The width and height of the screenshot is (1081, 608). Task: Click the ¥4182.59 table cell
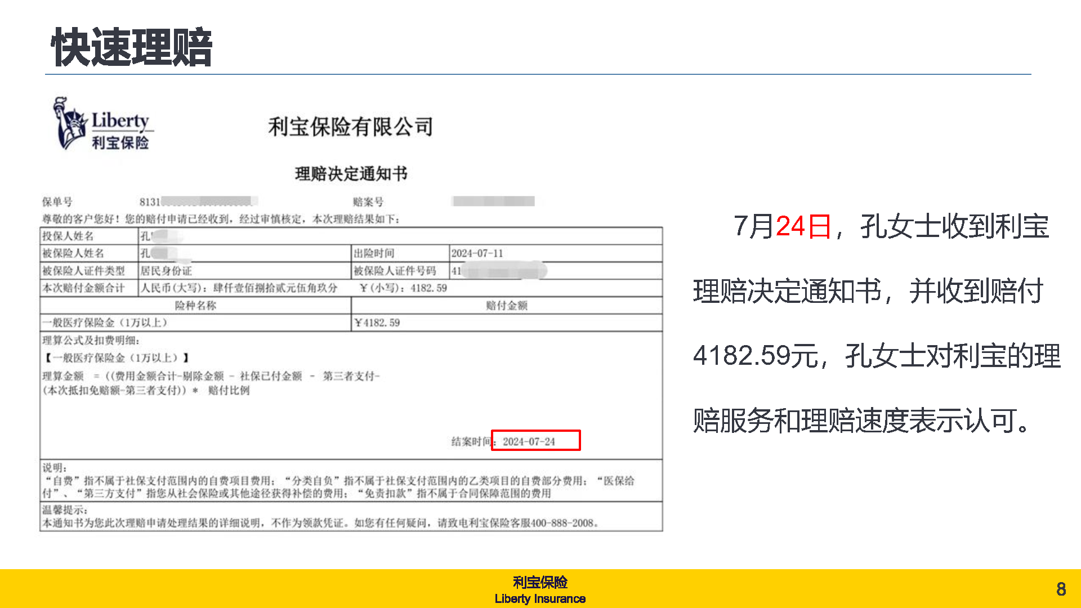click(377, 323)
